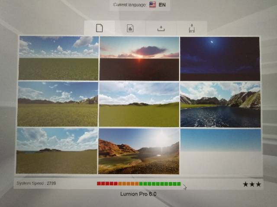Select the red rock desert scene thumbnail
Viewport: 277px width, 207px height.
[139, 151]
